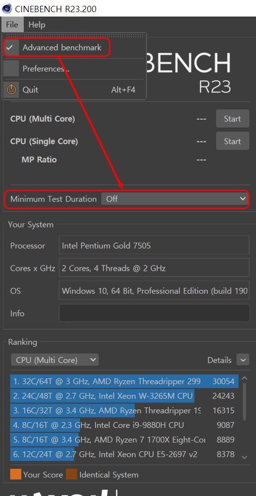Open the CPU (Multi Core) ranking dropdown
This screenshot has height=496, width=256.
[x=55, y=360]
